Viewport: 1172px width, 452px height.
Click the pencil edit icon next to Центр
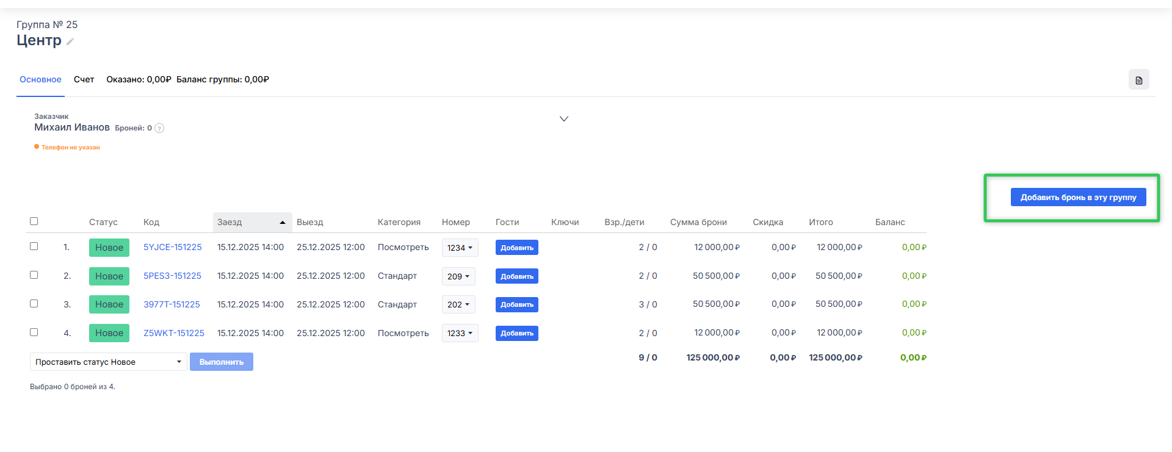pos(70,41)
